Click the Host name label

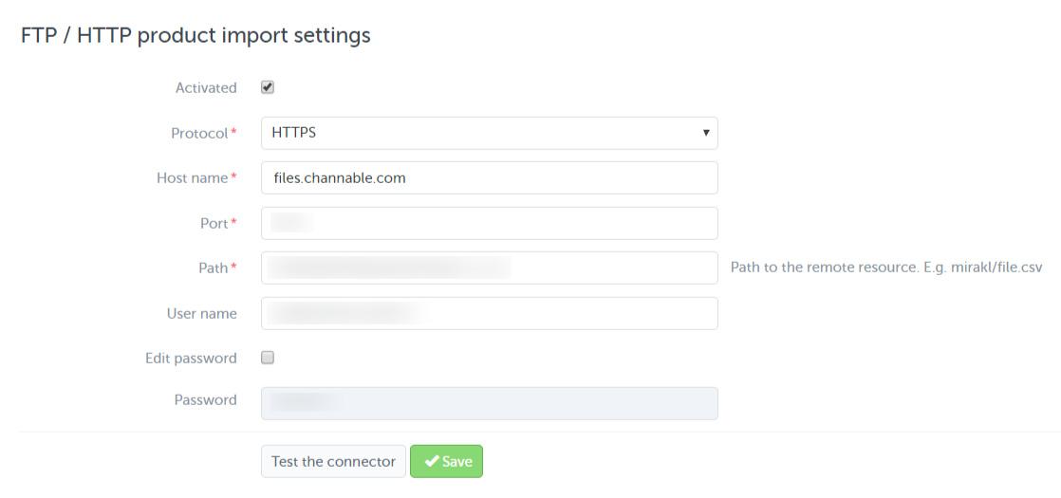pyautogui.click(x=193, y=178)
